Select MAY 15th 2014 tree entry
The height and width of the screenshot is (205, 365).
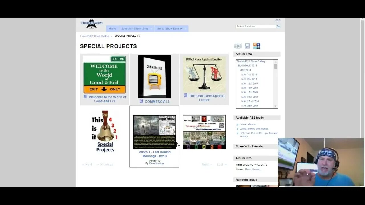[250, 92]
